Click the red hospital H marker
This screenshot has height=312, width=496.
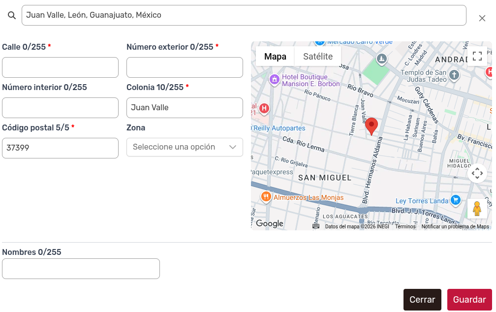pos(264,109)
